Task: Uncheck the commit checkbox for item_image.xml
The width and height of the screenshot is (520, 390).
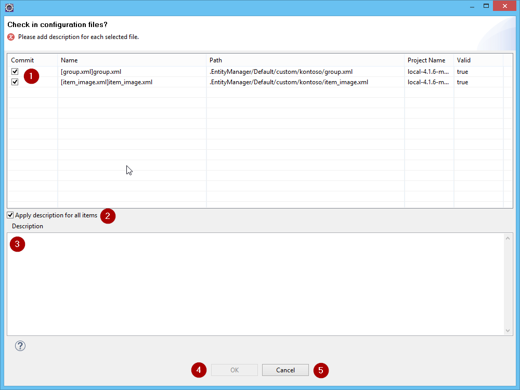Action: tap(15, 82)
